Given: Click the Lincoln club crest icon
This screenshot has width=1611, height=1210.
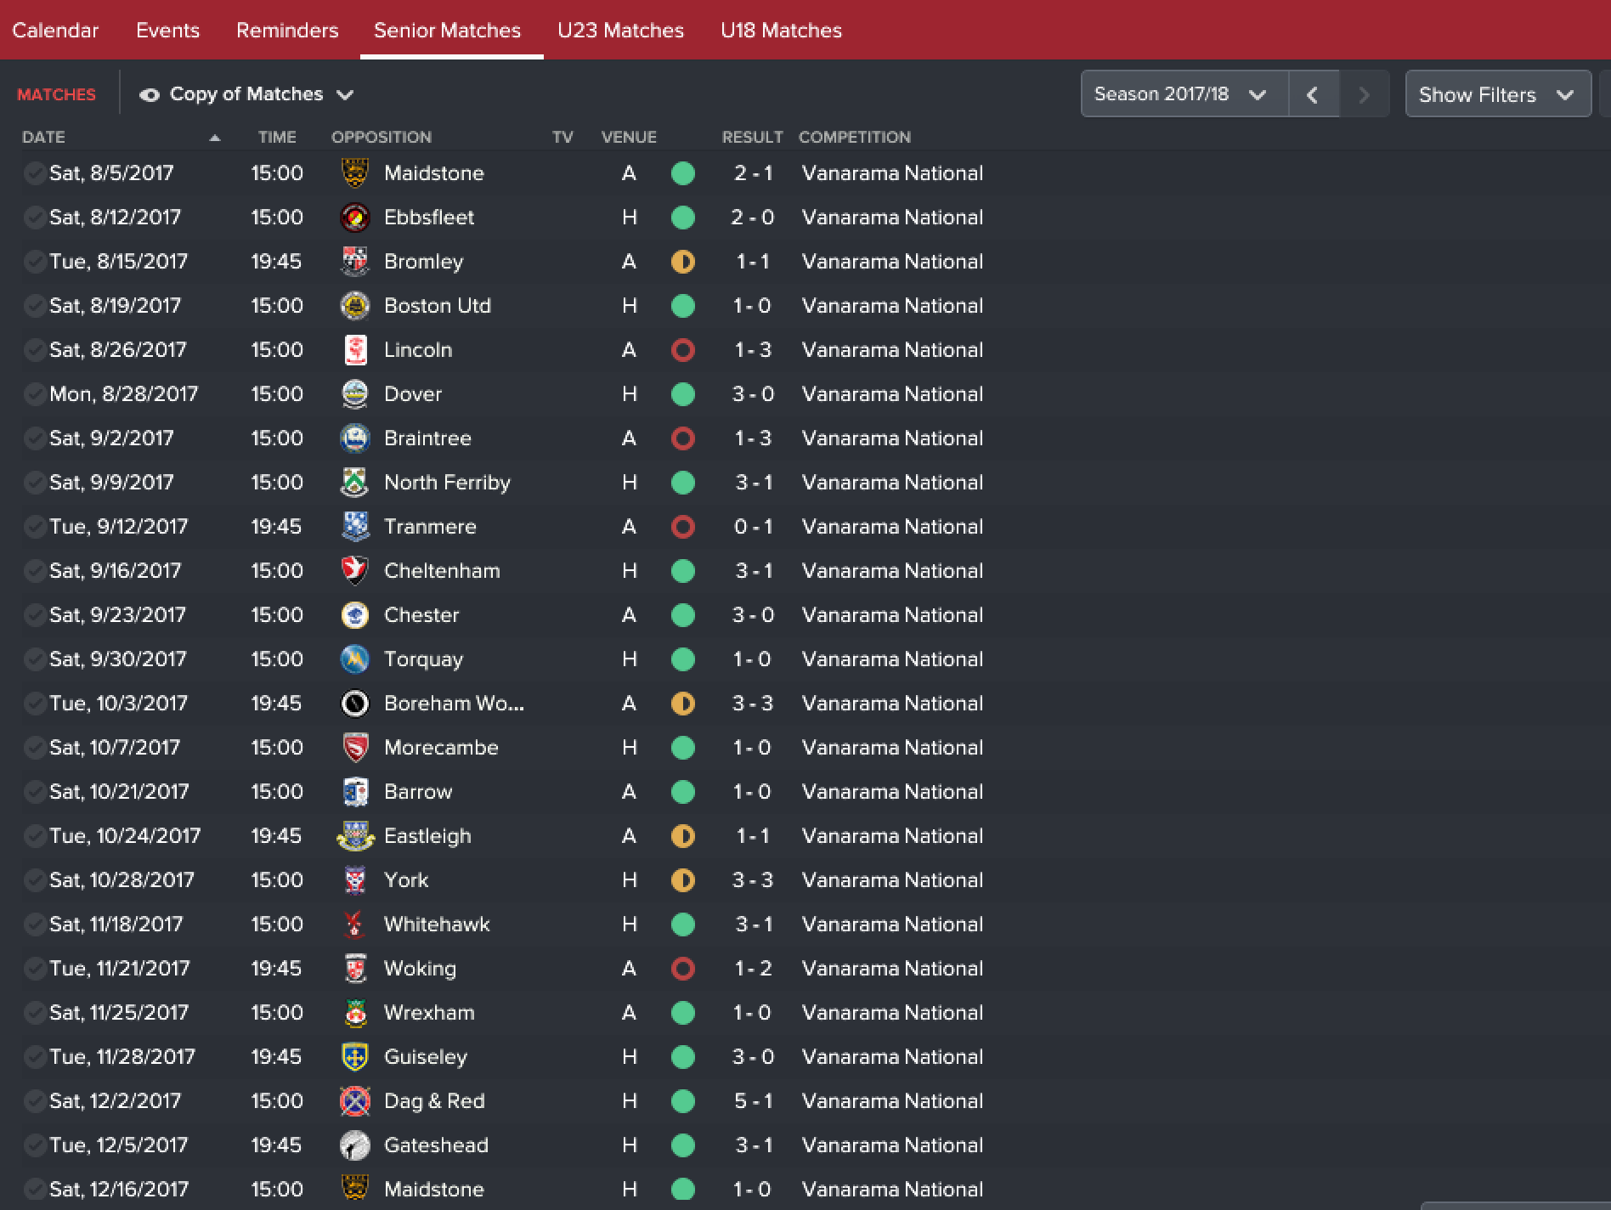Looking at the screenshot, I should (x=355, y=350).
